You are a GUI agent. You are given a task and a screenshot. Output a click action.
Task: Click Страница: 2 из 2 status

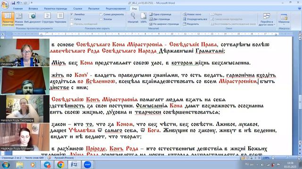tap(11, 158)
